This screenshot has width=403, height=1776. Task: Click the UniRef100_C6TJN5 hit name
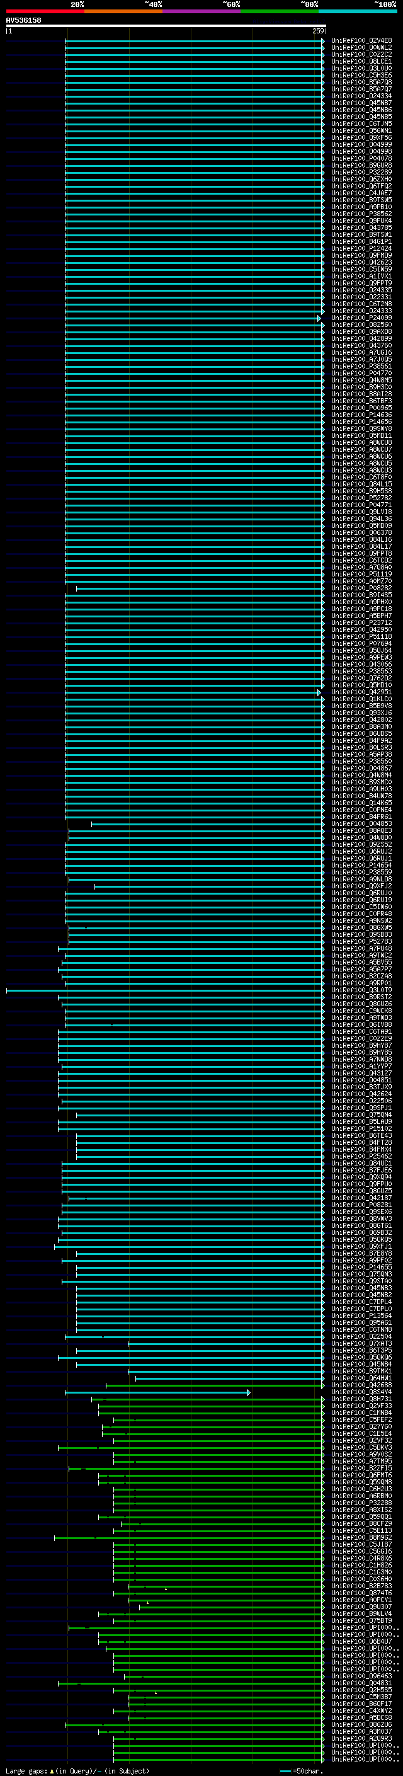(361, 124)
